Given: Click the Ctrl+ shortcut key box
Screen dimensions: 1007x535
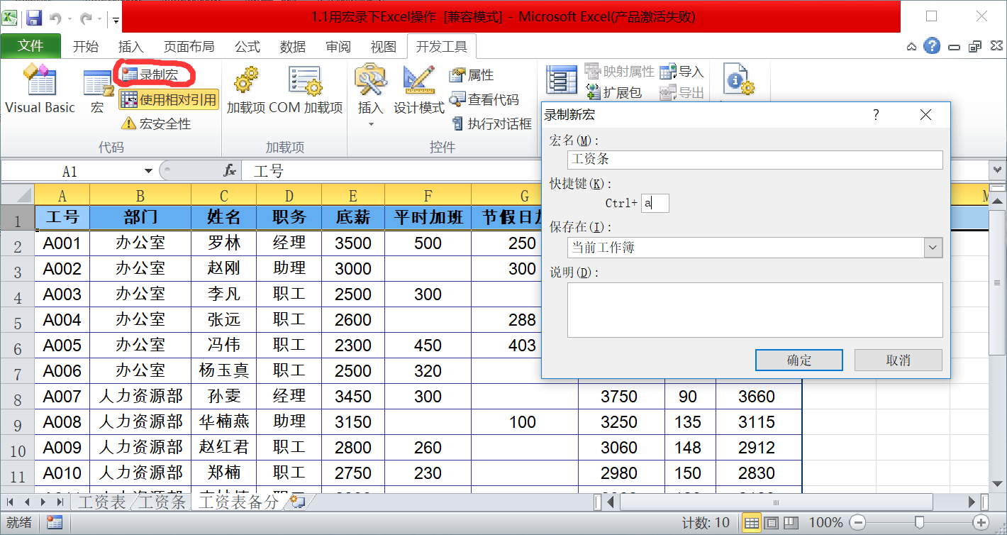Looking at the screenshot, I should tap(655, 203).
